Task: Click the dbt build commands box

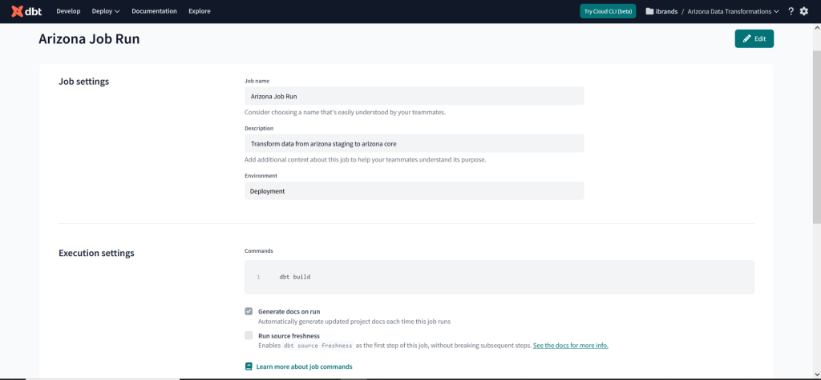Action: 499,277
